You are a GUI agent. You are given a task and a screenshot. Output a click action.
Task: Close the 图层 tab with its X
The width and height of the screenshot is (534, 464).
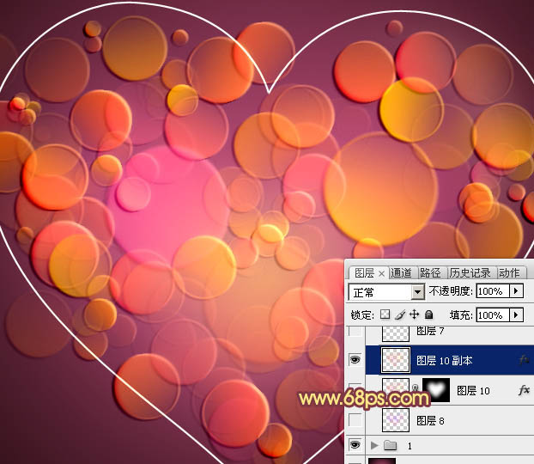382,274
